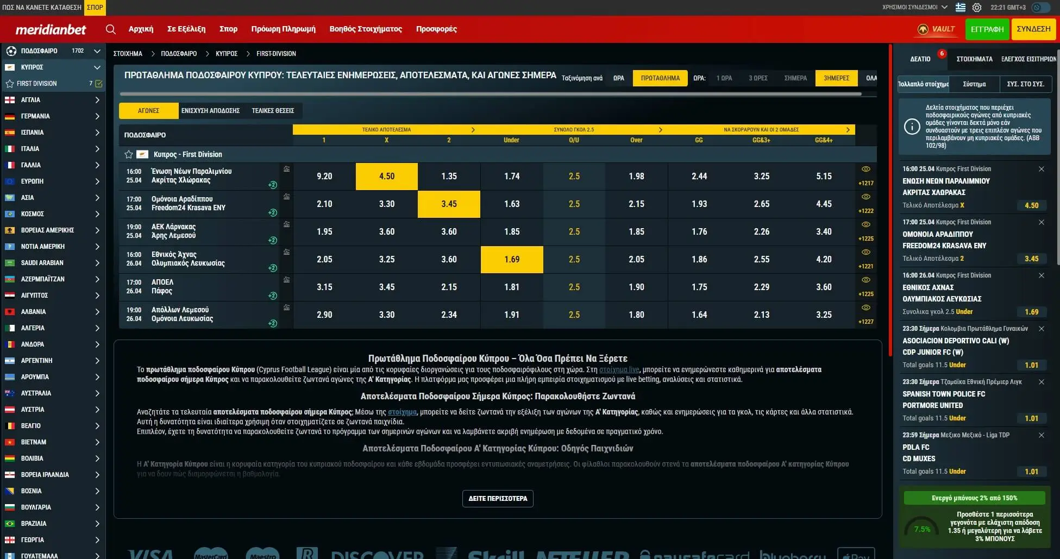
Task: Open the ΣΤΟΙΧΗΜΑΤΑ betslip tab
Action: tap(974, 59)
